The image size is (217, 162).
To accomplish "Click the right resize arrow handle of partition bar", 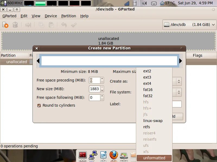I will click(181, 61).
